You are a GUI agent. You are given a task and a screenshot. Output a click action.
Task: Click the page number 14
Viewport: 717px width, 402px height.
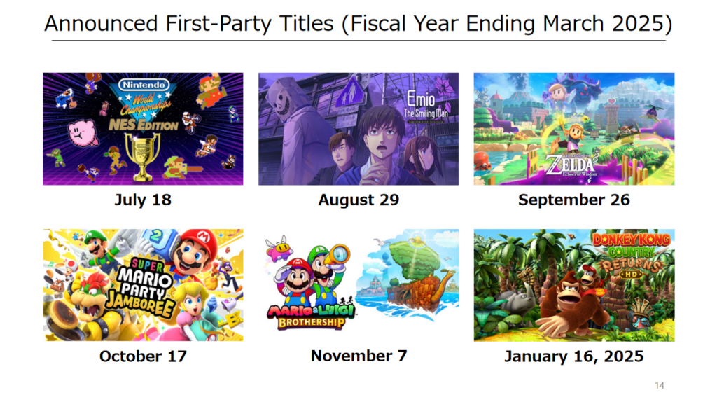[x=660, y=385]
